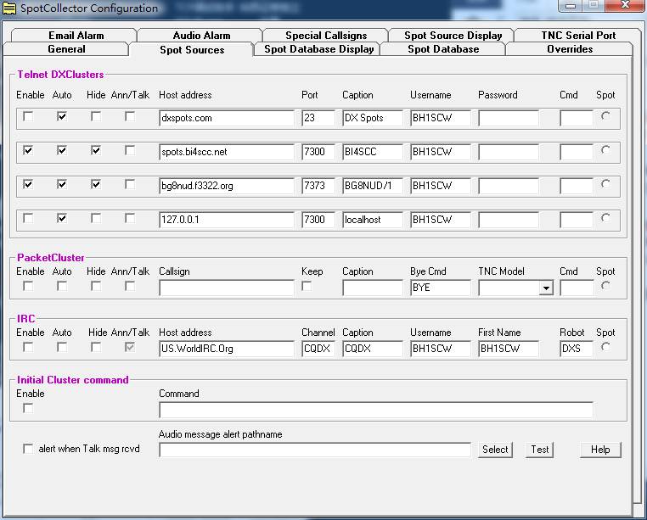Switch to the Spot Database Display tab
Viewport: 647px width, 520px height.
point(318,49)
